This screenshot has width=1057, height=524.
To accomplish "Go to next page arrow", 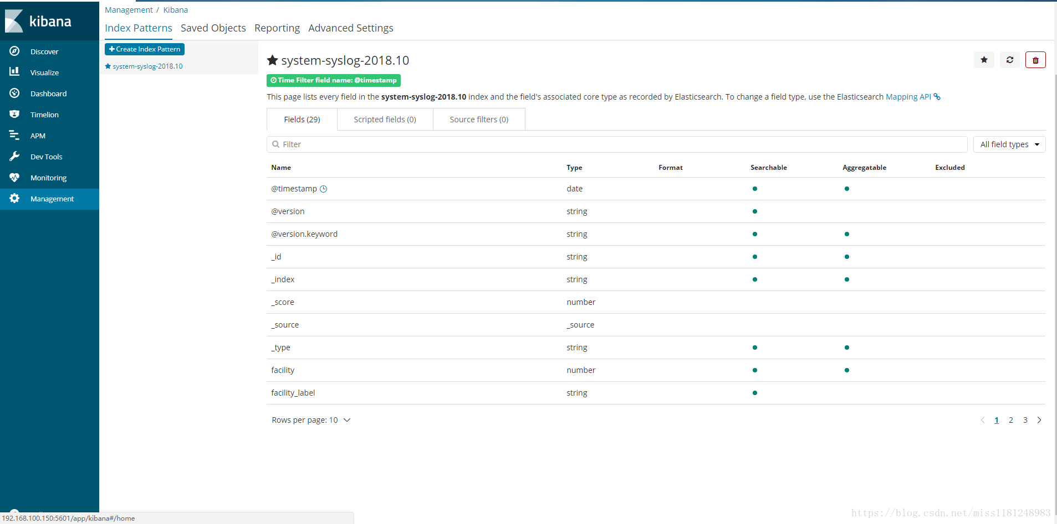I will coord(1039,420).
